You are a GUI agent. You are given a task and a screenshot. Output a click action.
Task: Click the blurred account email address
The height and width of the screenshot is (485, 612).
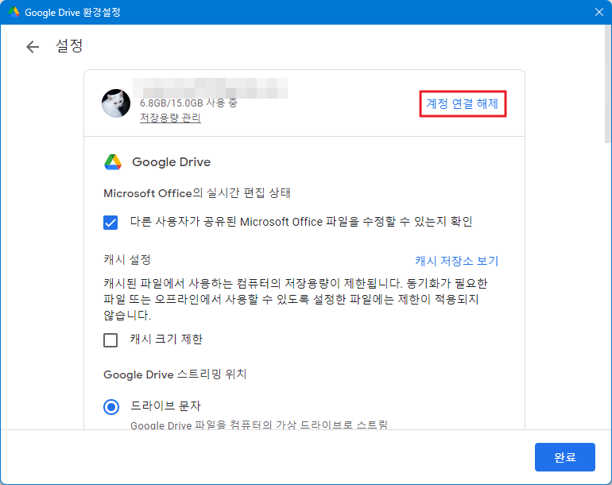pyautogui.click(x=210, y=85)
